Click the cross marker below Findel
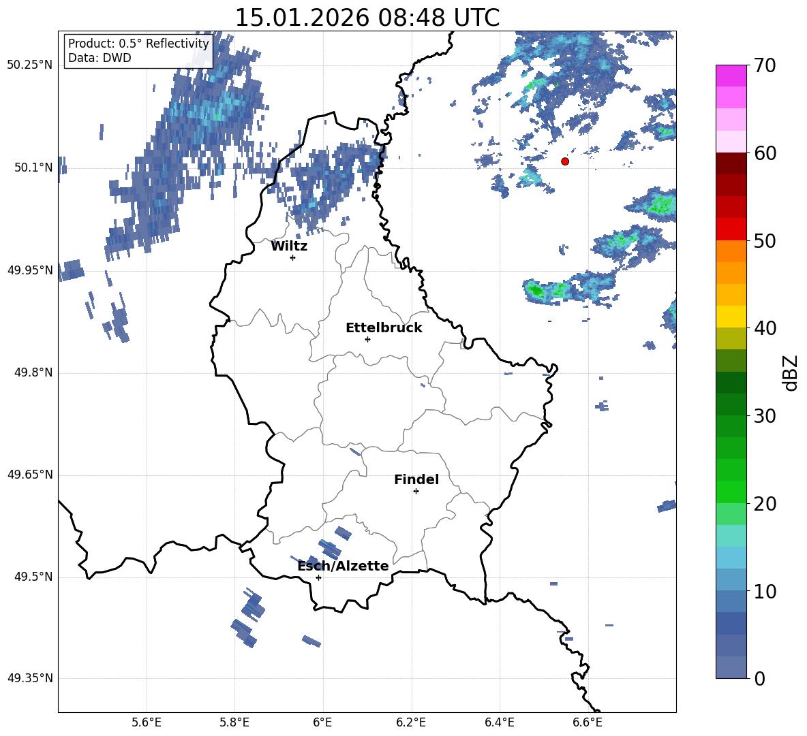 tap(416, 492)
